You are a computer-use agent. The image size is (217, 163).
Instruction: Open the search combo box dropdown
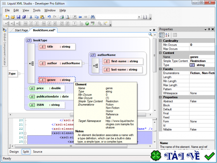coord(139,17)
